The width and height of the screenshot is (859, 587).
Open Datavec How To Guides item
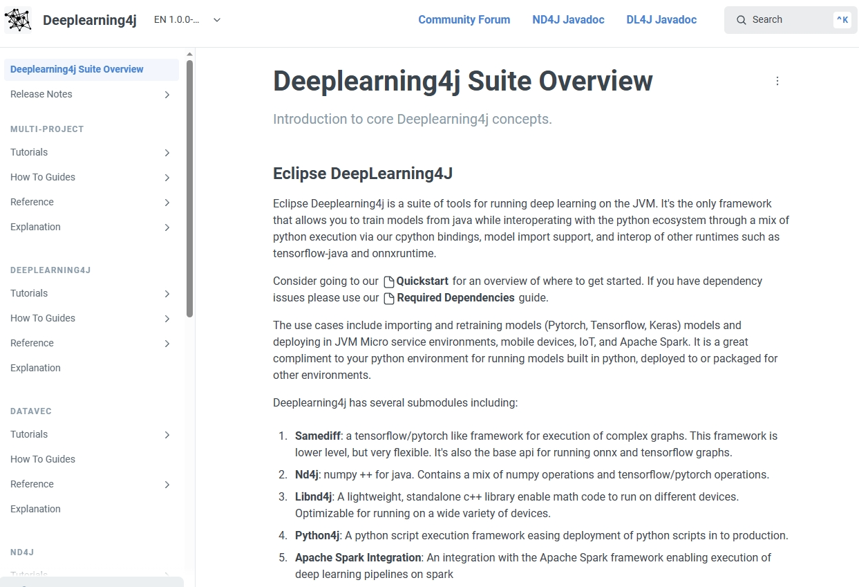pyautogui.click(x=43, y=459)
